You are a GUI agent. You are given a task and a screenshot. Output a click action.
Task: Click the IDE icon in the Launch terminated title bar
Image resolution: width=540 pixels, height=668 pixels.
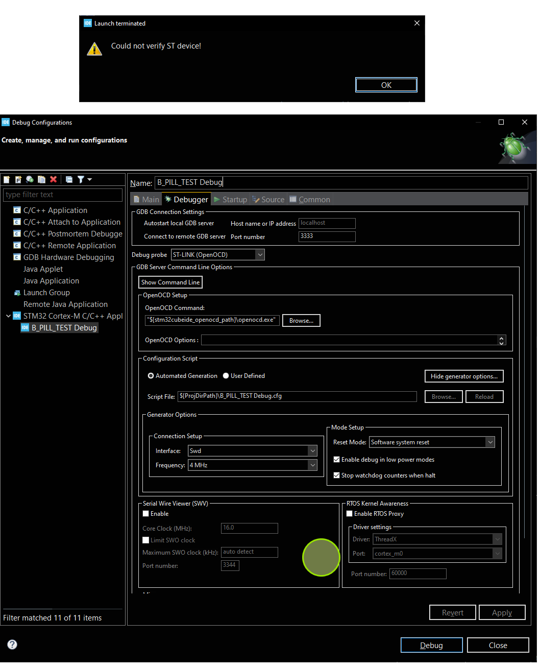88,23
